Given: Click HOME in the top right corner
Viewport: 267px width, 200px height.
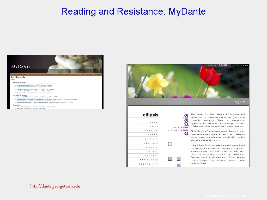Looking at the screenshot, I should [x=245, y=65].
